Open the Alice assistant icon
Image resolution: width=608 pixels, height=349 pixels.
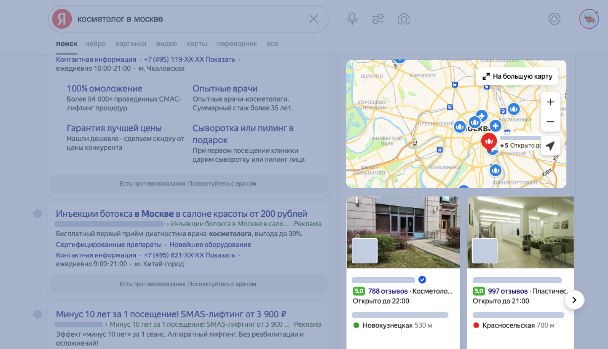pyautogui.click(x=554, y=19)
